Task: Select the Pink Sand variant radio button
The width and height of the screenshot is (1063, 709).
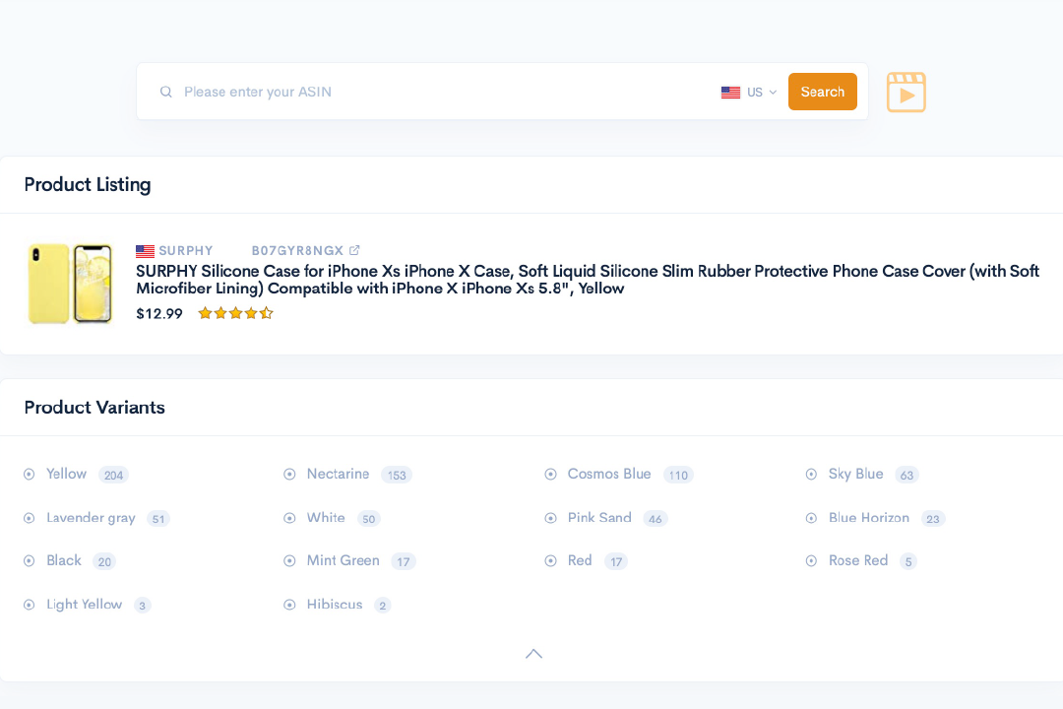Action: pos(550,518)
